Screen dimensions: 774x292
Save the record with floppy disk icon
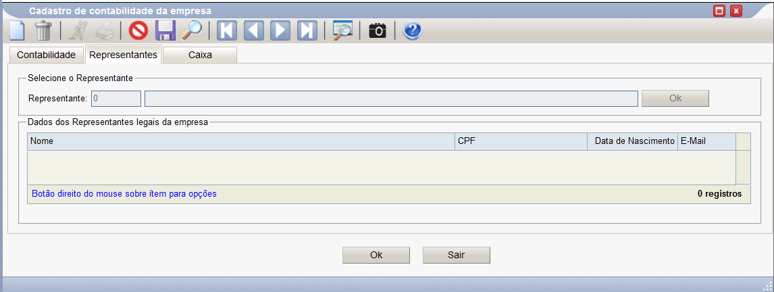(165, 31)
